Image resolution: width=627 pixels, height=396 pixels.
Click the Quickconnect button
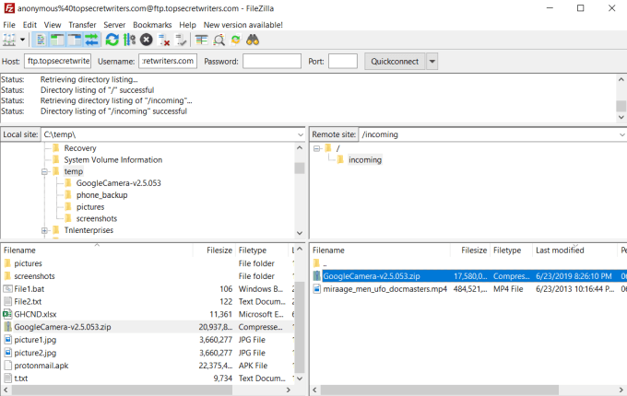click(395, 62)
